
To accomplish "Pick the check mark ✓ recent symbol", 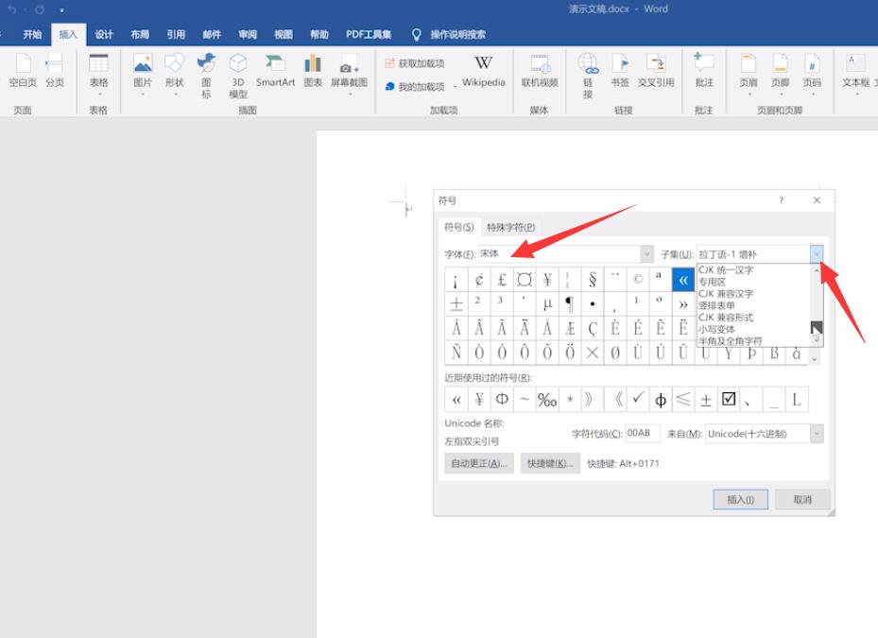I will coord(638,400).
